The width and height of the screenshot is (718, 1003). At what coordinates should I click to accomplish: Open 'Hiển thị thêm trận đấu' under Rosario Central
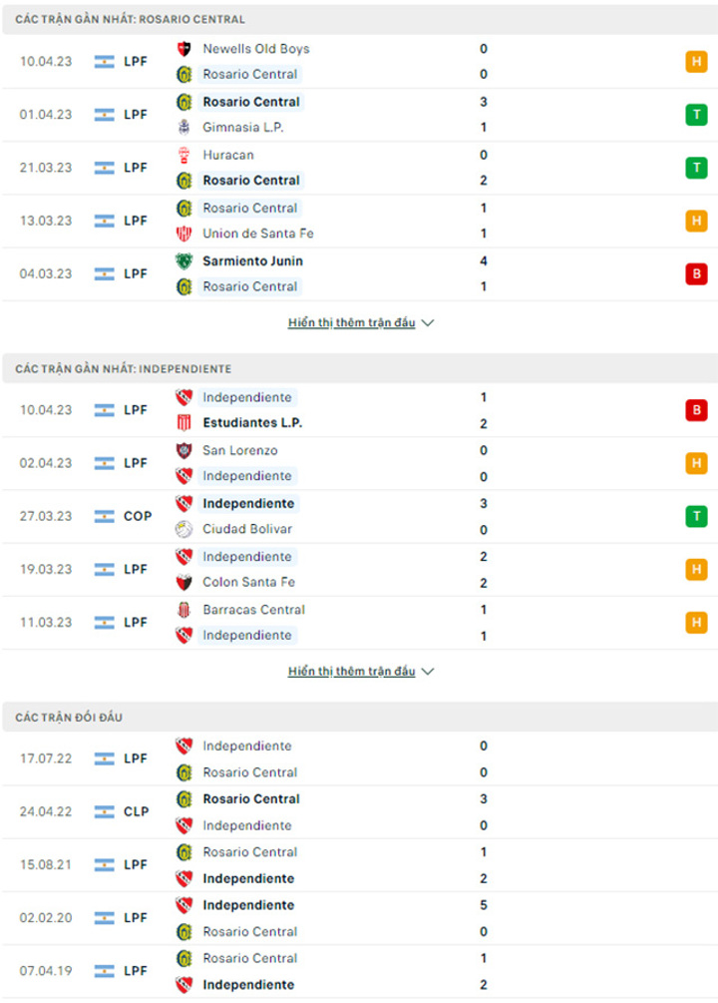[x=352, y=322]
